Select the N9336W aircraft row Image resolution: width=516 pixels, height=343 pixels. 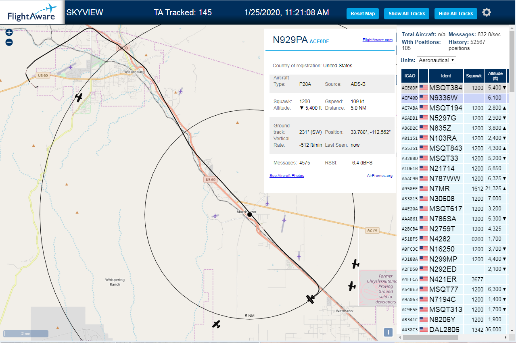click(454, 98)
